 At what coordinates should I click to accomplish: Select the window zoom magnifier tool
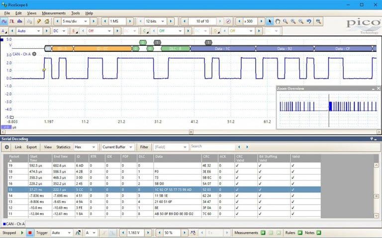286,21
